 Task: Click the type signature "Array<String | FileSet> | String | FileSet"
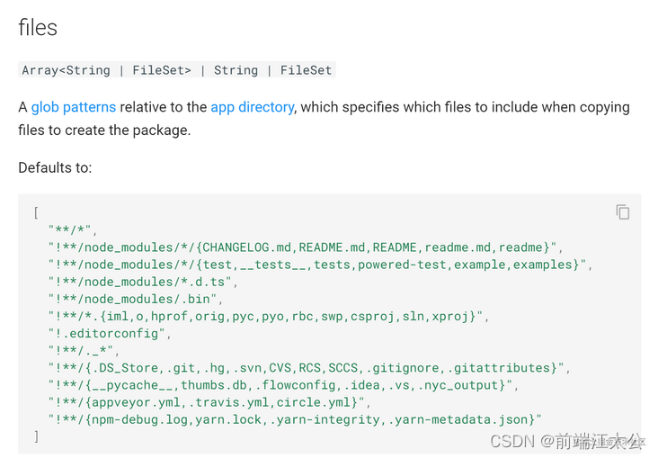177,70
